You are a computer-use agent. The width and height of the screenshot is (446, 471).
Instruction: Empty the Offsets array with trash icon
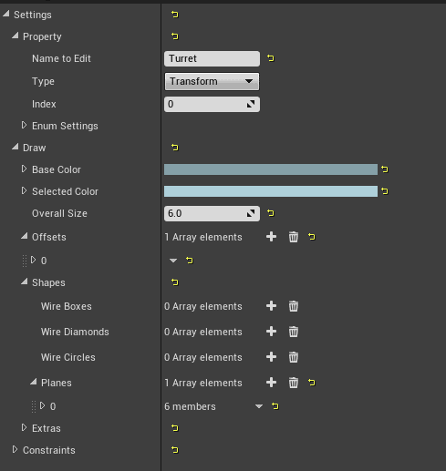[293, 237]
